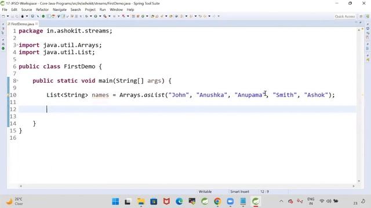Open Microsoft Edge from the taskbar
The height and width of the screenshot is (208, 371).
[179, 202]
